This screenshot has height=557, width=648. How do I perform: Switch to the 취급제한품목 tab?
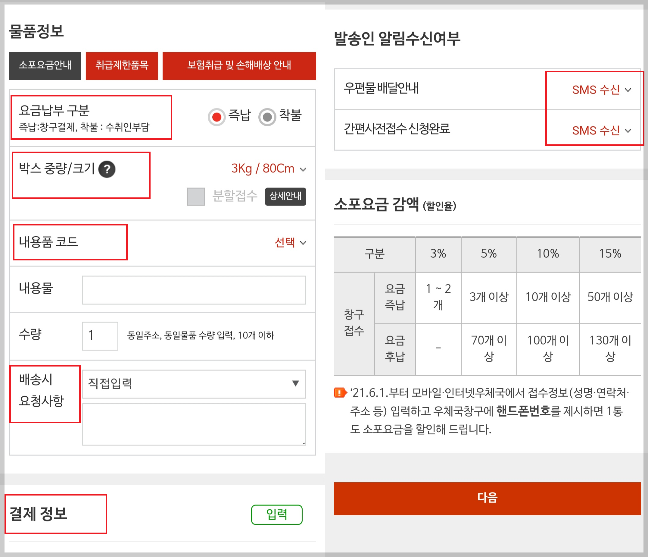[x=122, y=66]
